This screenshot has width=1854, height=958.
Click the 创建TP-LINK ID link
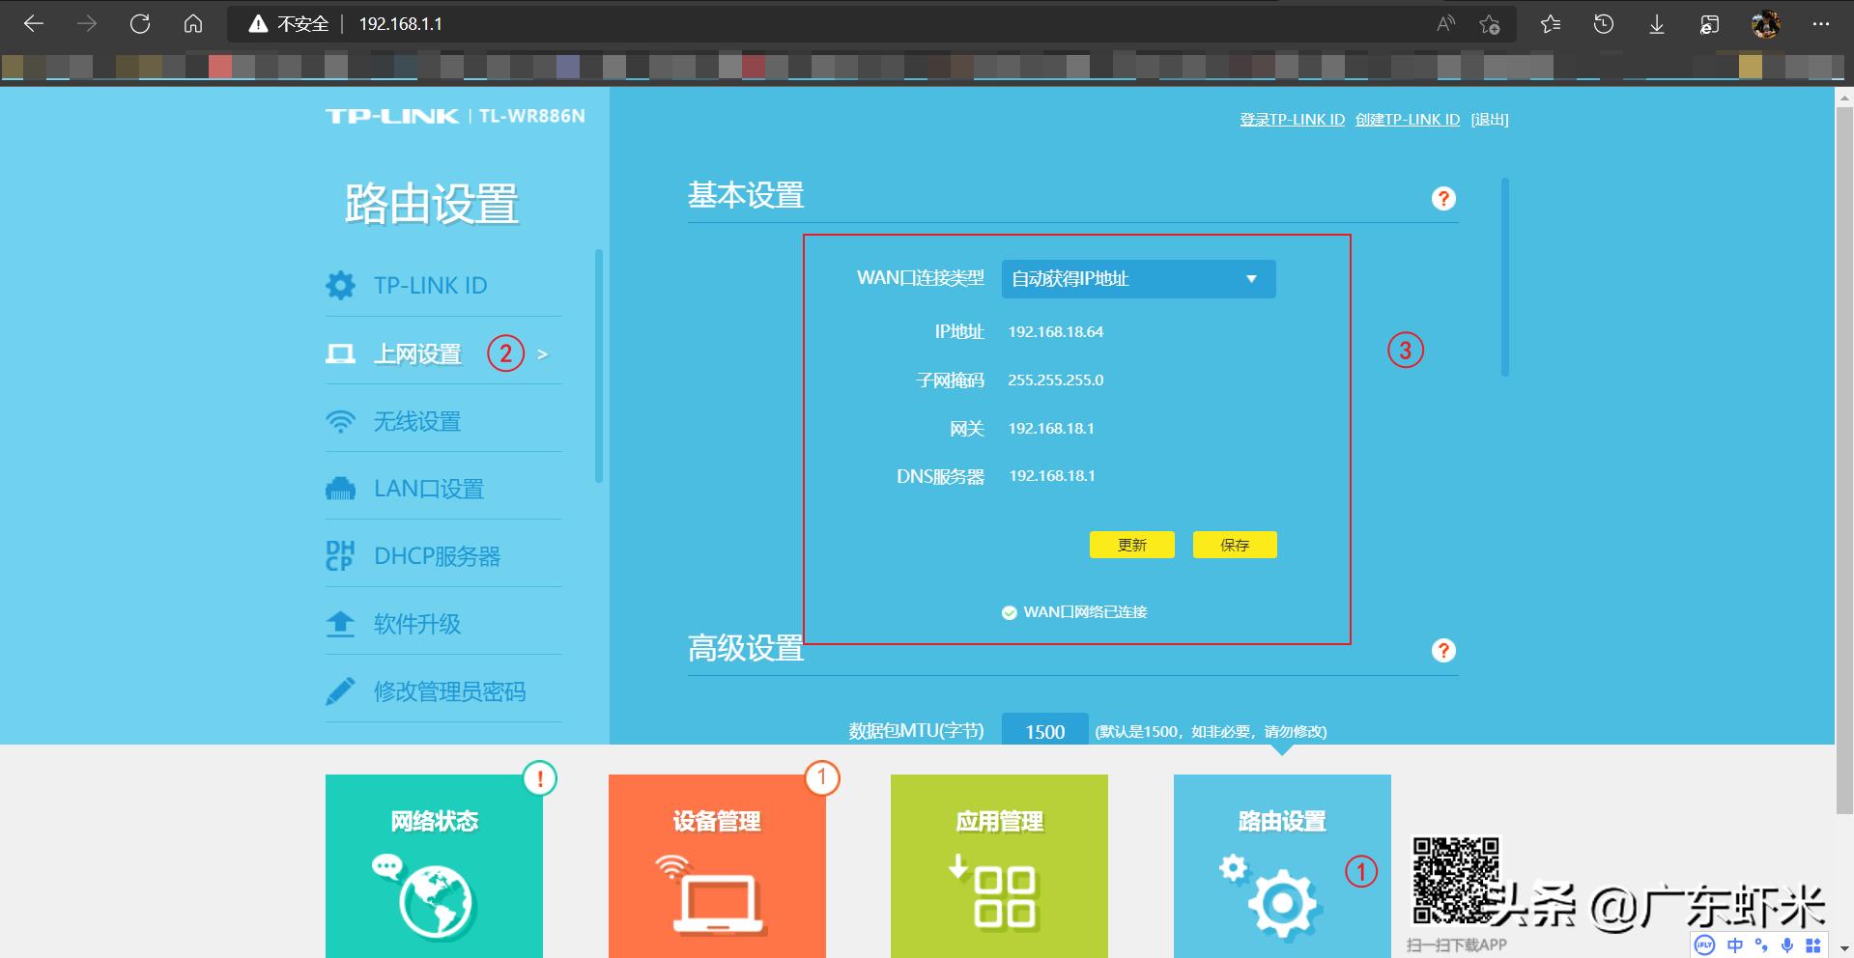click(x=1407, y=120)
